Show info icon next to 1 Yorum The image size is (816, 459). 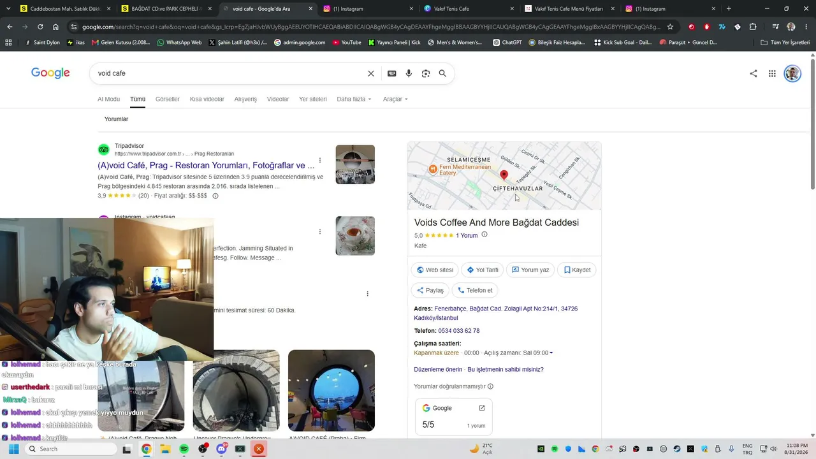pos(484,235)
